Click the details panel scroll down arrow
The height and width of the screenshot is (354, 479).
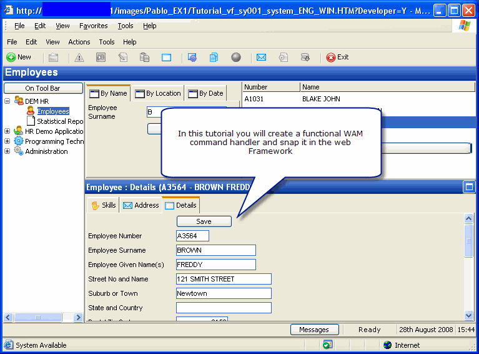[468, 315]
